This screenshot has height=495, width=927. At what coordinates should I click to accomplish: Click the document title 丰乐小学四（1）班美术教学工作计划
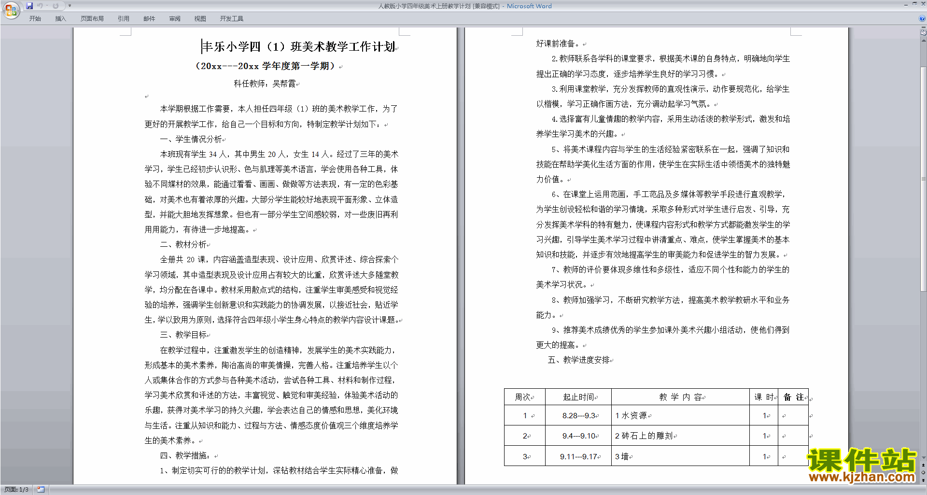tap(299, 47)
